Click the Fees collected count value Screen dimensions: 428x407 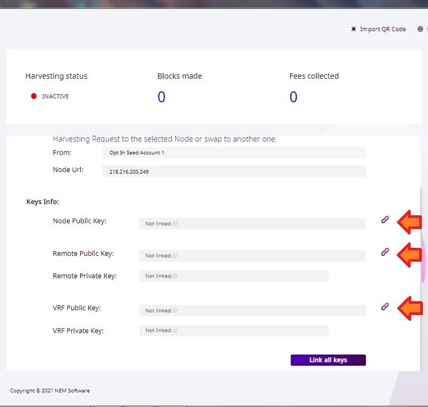point(293,97)
